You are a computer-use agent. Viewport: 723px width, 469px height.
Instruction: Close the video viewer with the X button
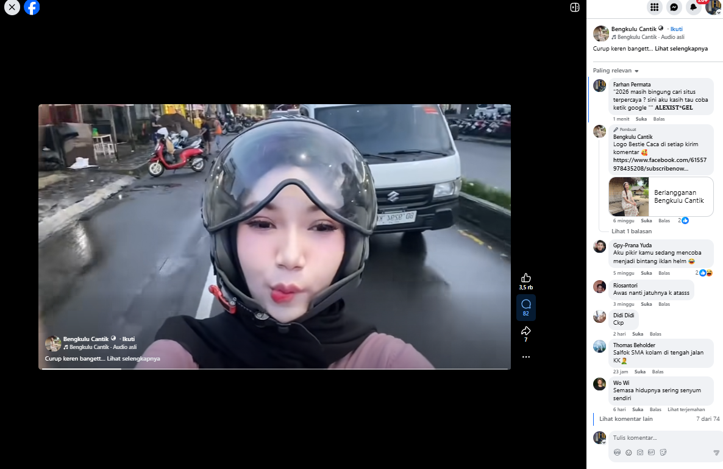[12, 7]
